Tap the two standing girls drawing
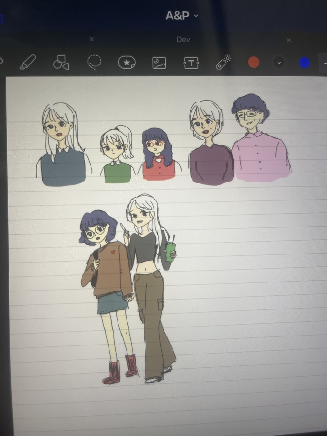Viewport: 327px width, 436px height. click(128, 289)
